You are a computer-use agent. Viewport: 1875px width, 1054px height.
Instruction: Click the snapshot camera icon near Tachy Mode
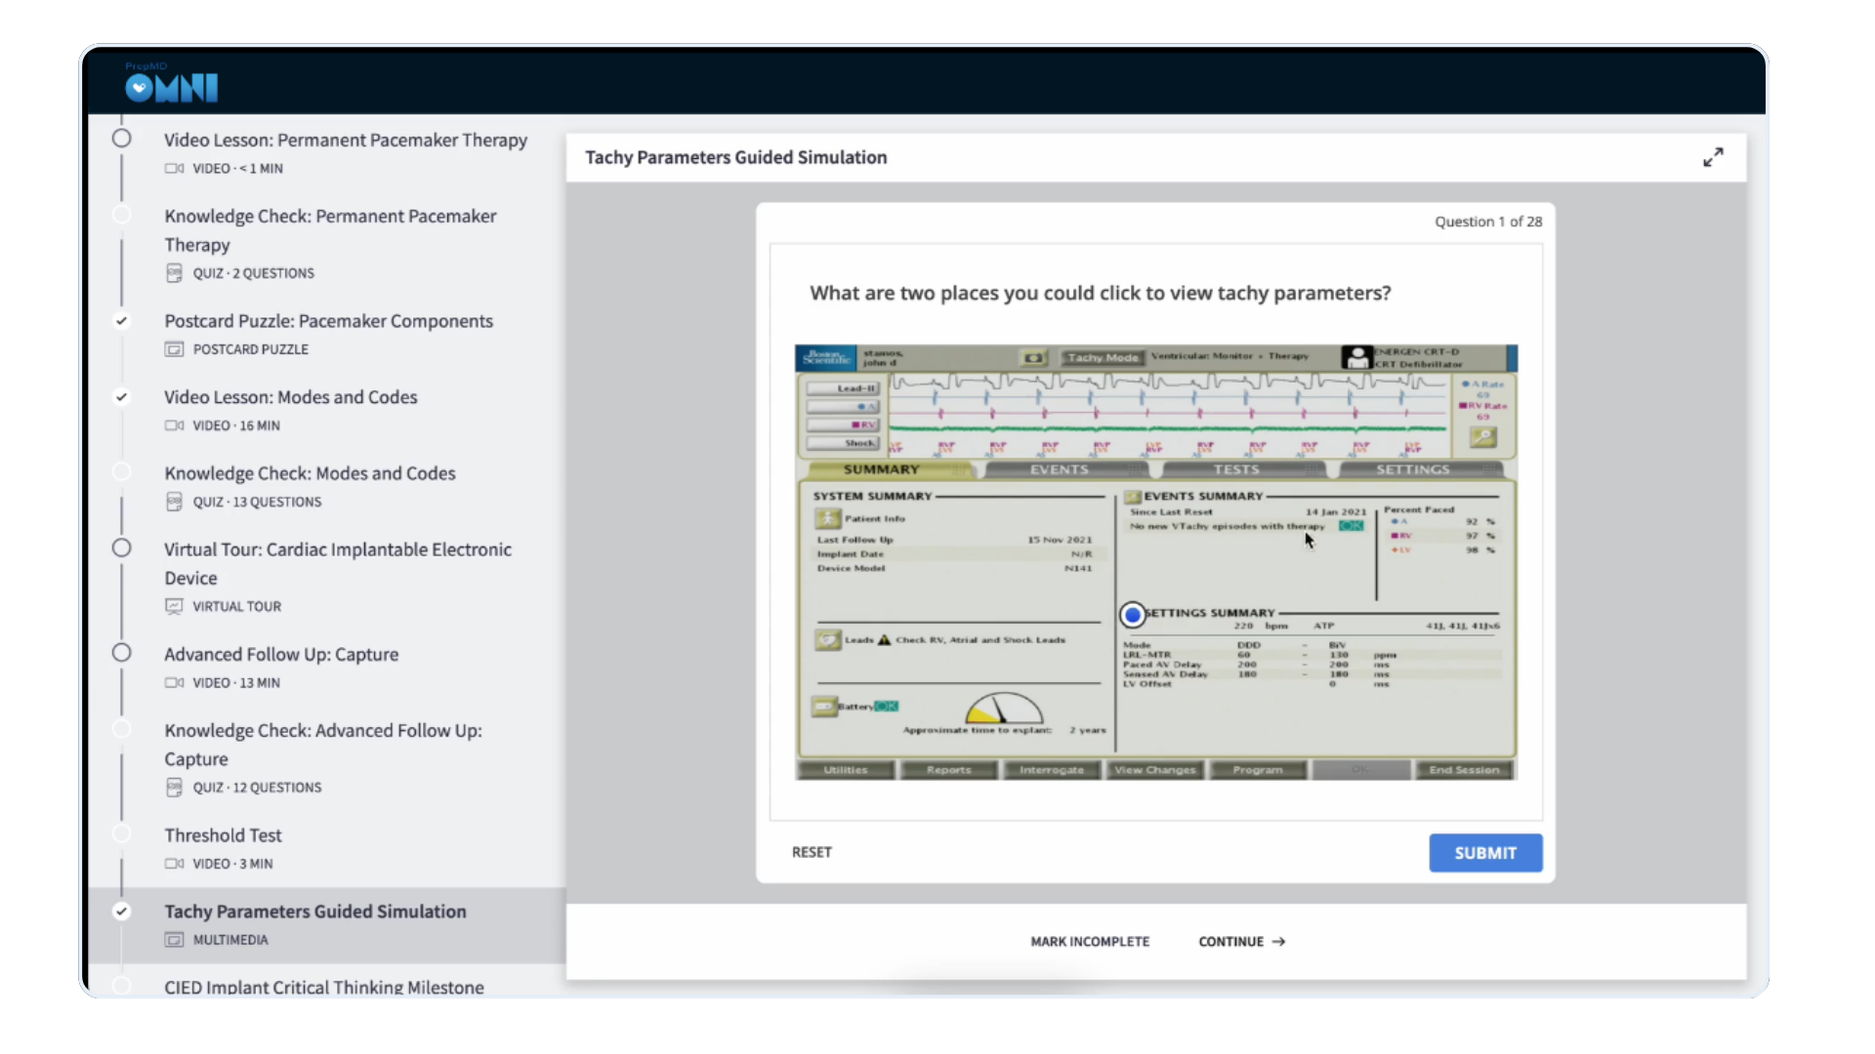(x=1033, y=357)
